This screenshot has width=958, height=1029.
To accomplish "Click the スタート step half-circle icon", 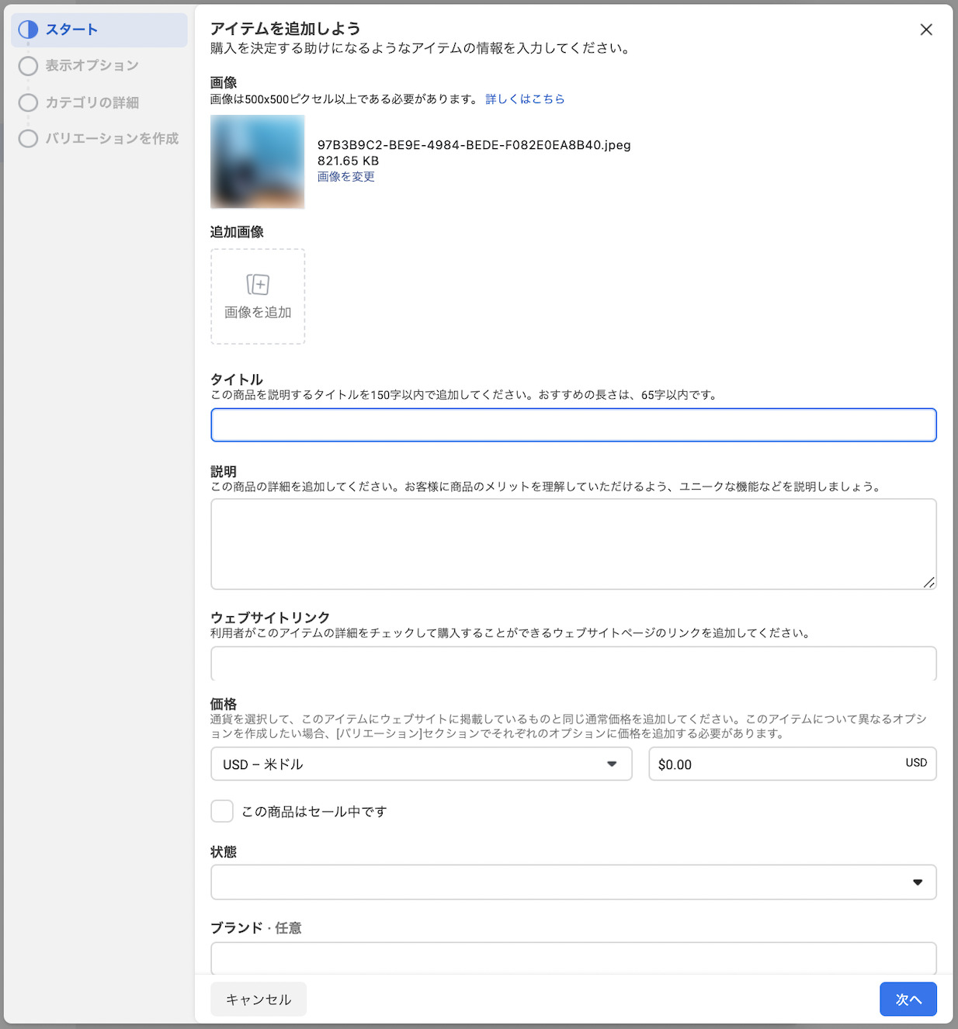I will [x=28, y=29].
